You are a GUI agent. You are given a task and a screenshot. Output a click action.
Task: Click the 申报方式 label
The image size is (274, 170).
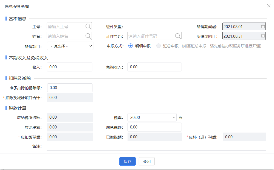pyautogui.click(x=115, y=46)
